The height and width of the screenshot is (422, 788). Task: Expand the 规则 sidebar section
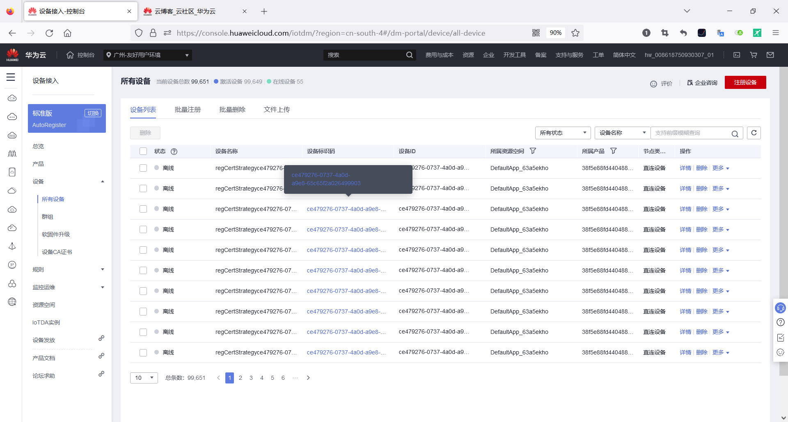point(103,270)
